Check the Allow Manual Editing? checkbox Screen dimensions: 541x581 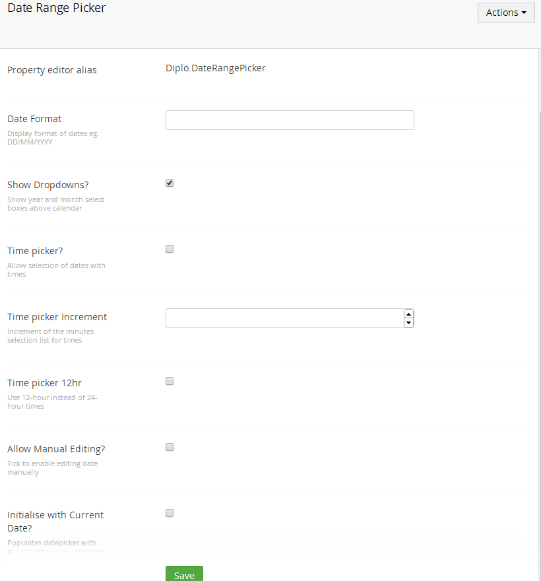[170, 447]
